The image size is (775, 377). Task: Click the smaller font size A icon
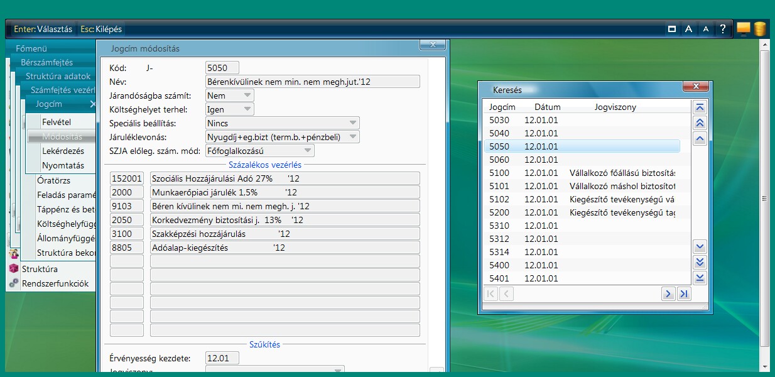click(706, 29)
